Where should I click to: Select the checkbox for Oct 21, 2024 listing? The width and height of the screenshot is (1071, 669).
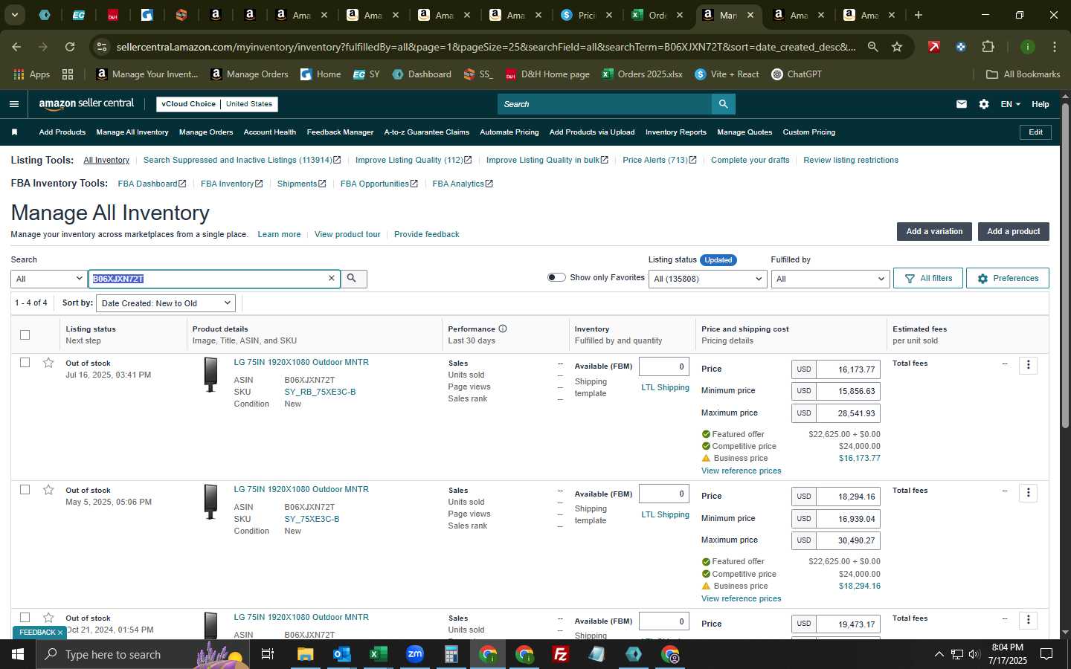coord(25,618)
